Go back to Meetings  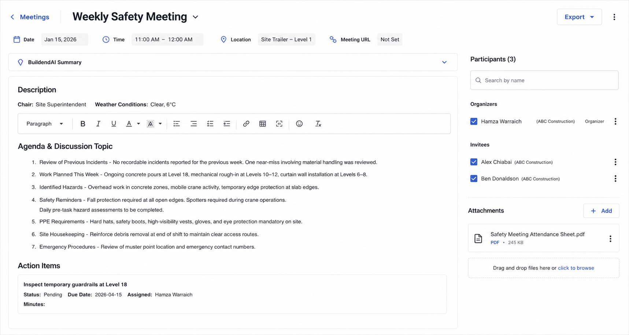click(30, 17)
